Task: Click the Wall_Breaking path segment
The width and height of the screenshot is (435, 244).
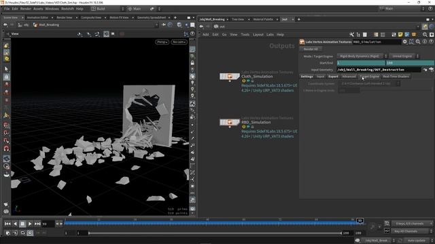Action: click(46, 24)
